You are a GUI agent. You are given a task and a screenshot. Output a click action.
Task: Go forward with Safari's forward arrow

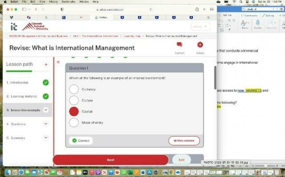[43, 9]
